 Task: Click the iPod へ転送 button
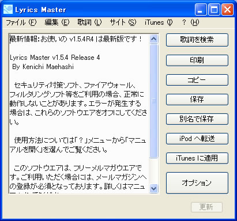pos(197,139)
